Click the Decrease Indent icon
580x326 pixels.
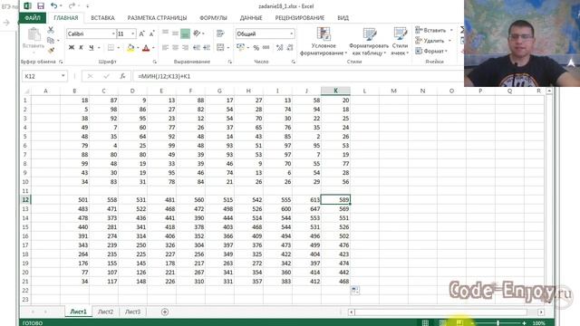click(197, 47)
